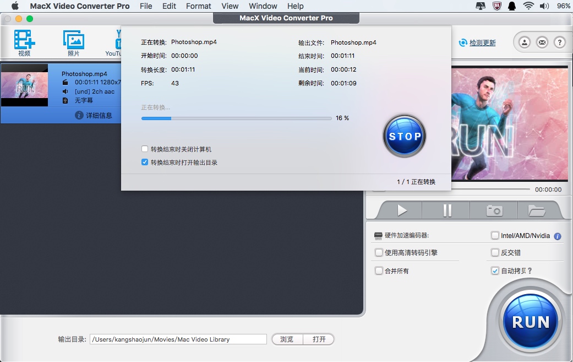This screenshot has width=573, height=362.
Task: Click the display menu bar icon
Action: tap(481, 6)
